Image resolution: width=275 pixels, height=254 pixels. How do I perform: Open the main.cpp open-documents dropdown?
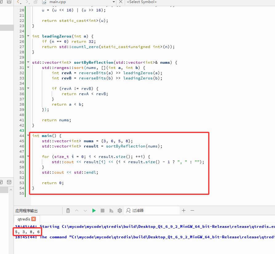[114, 2]
